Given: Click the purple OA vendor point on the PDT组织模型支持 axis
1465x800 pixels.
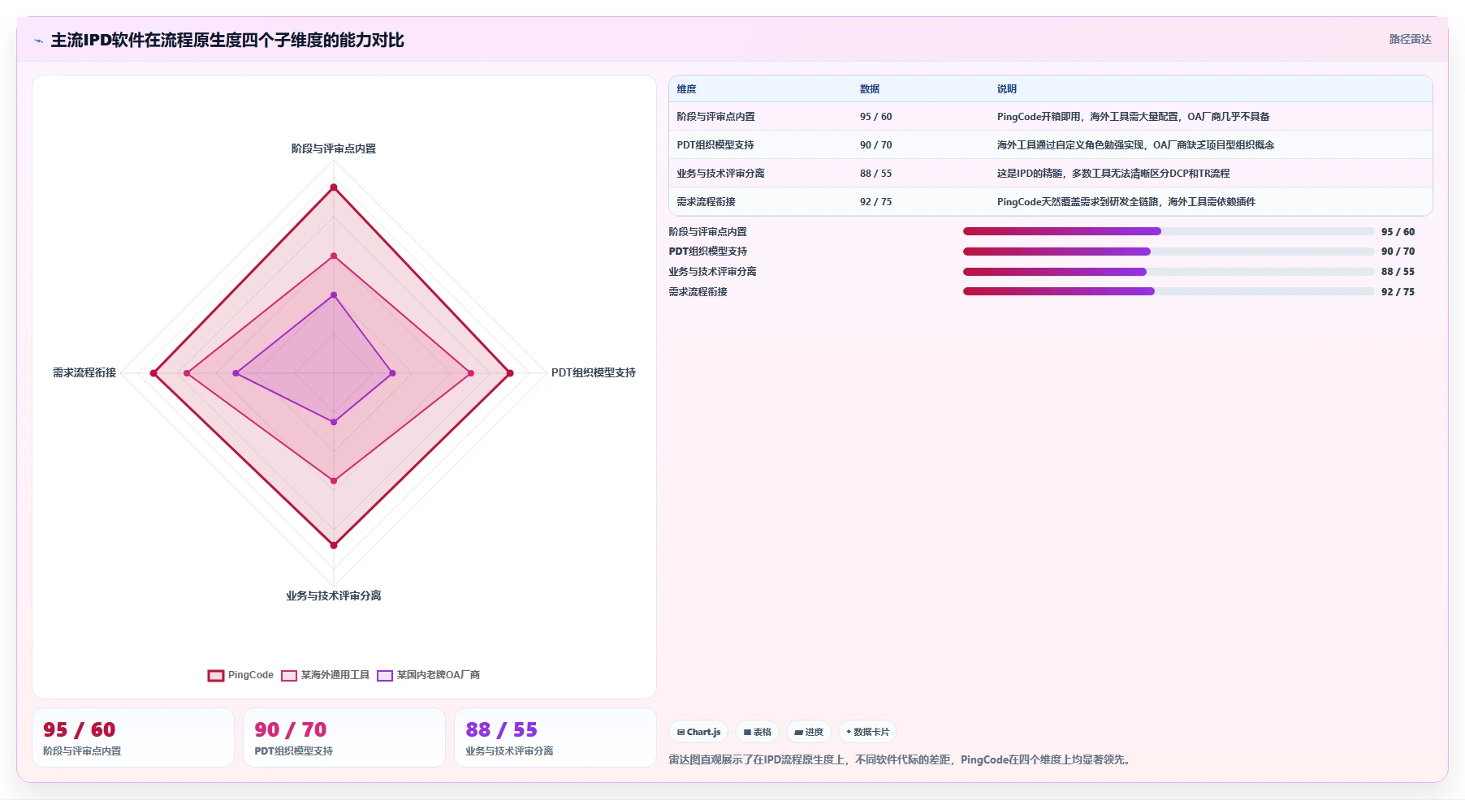Looking at the screenshot, I should [392, 373].
